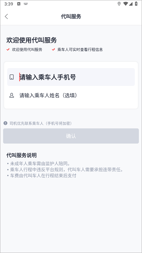
Task: Tap the battery icon in status bar
Action: 136,4
